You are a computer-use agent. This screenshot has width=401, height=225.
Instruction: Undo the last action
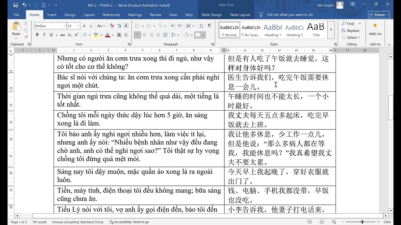coord(24,5)
